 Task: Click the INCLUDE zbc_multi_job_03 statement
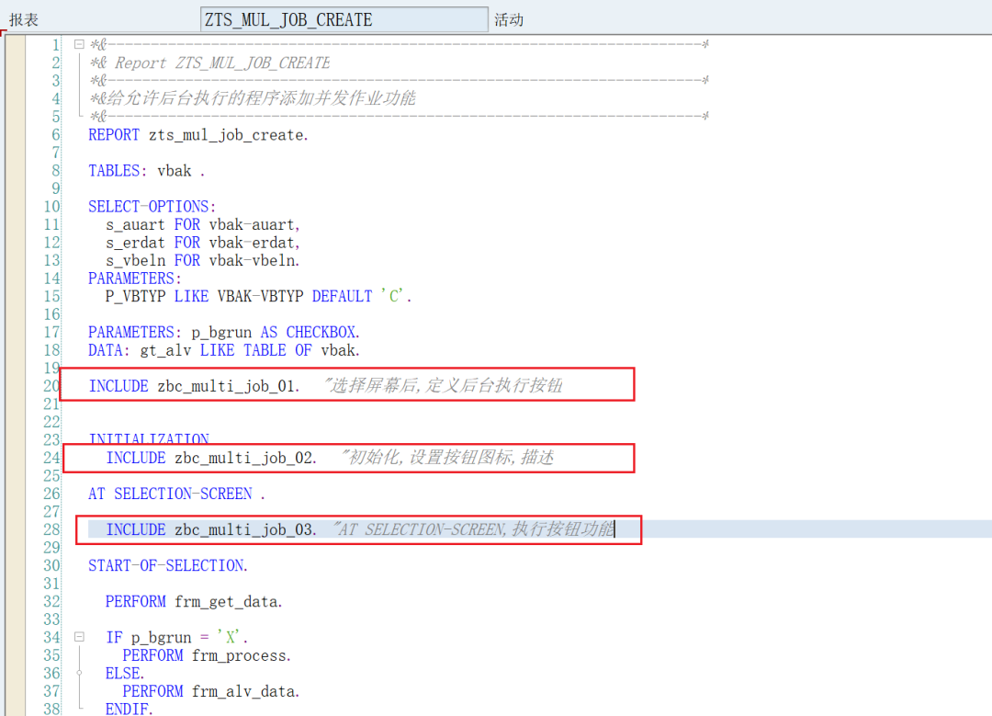point(210,529)
